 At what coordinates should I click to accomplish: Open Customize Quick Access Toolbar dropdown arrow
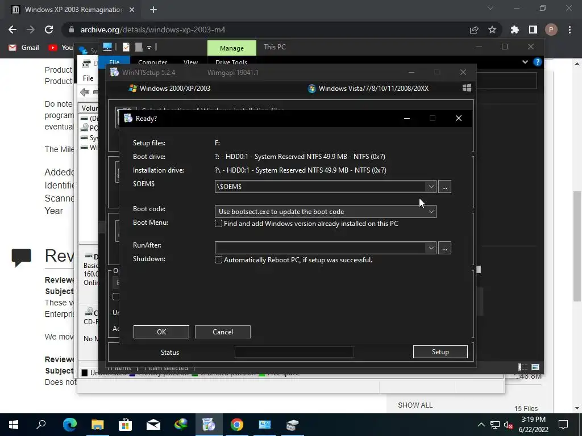[x=149, y=48]
